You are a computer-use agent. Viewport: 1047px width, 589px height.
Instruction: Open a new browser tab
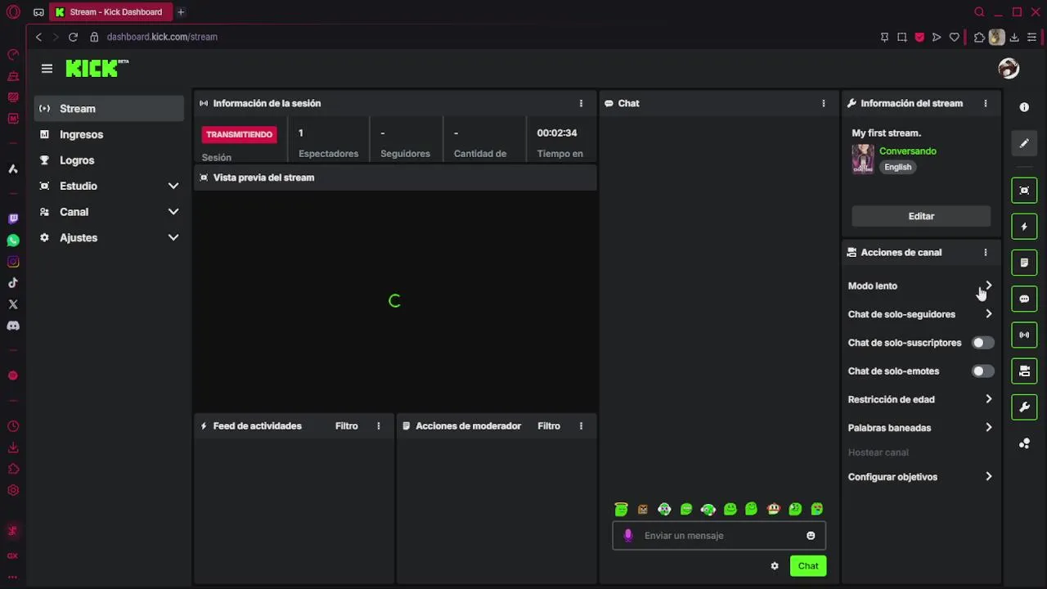coord(181,12)
